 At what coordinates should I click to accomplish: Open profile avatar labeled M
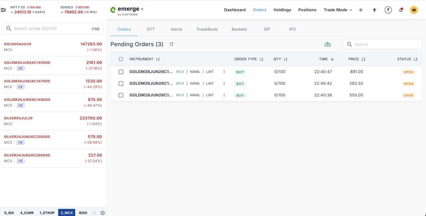[414, 10]
